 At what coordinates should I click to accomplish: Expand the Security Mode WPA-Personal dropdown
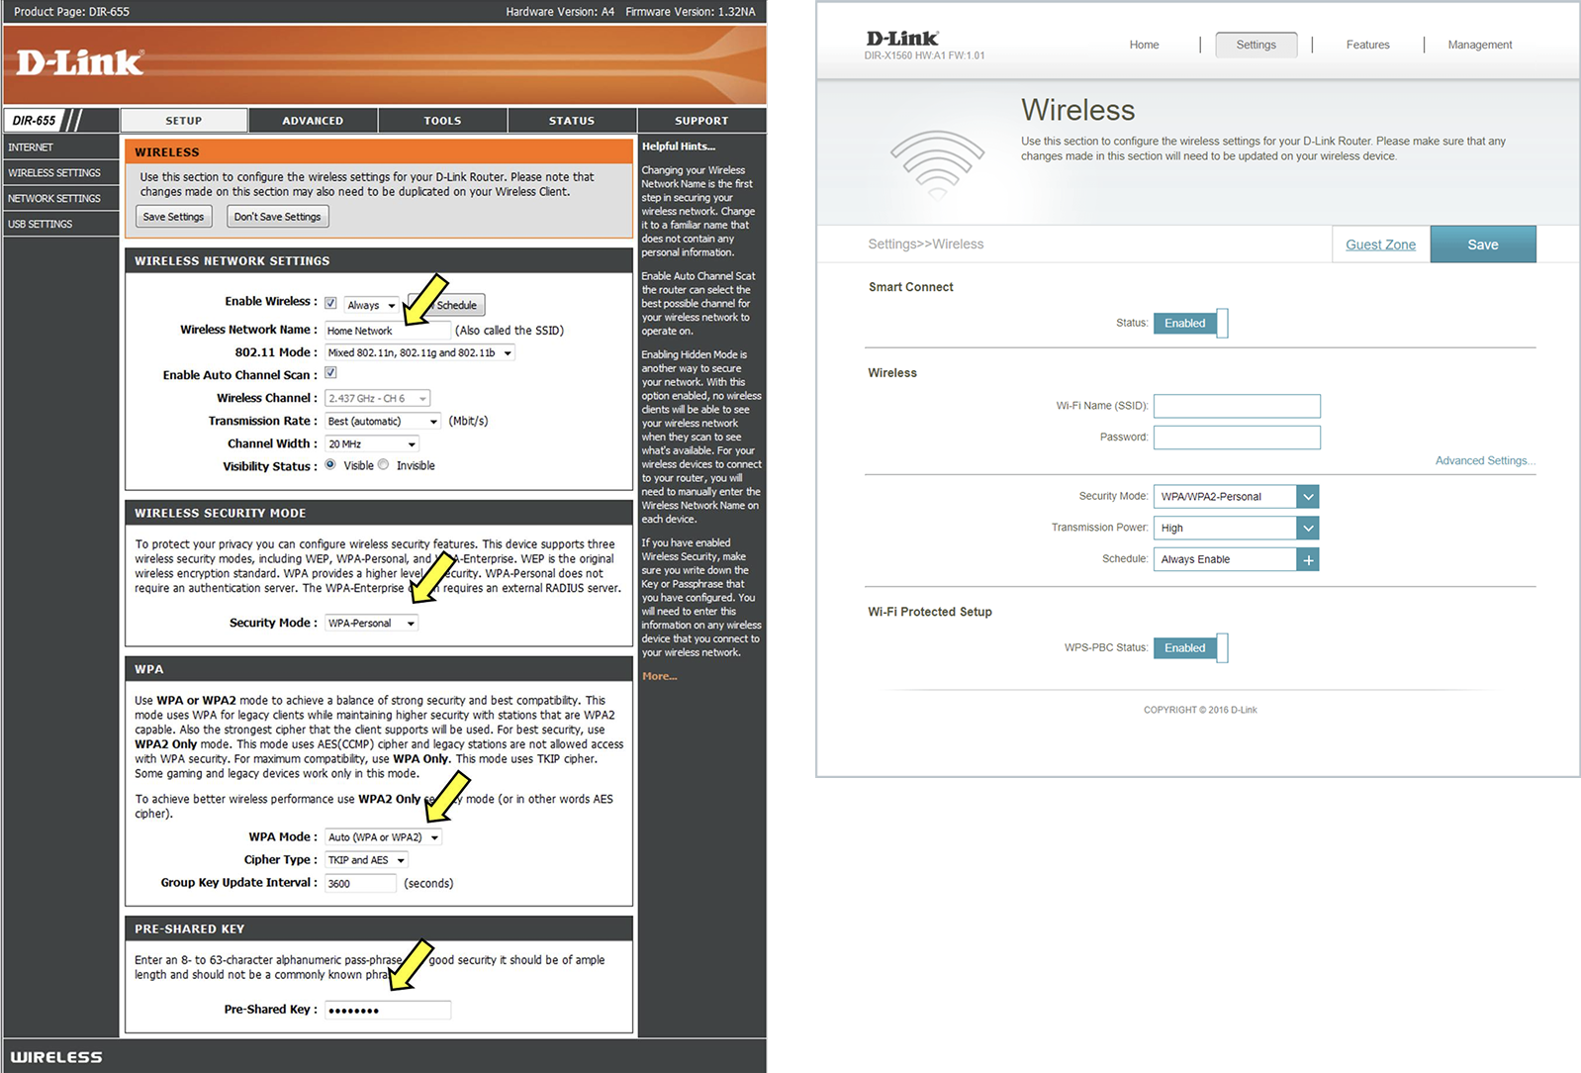[371, 624]
